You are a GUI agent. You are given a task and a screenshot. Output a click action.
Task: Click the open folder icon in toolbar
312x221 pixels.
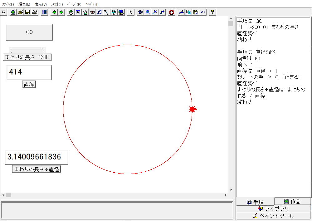(20, 12)
